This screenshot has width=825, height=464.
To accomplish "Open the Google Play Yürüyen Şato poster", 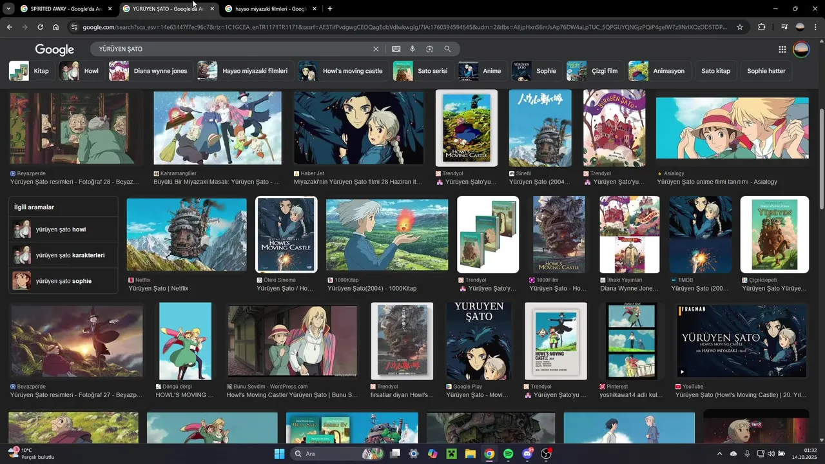I will (x=479, y=341).
